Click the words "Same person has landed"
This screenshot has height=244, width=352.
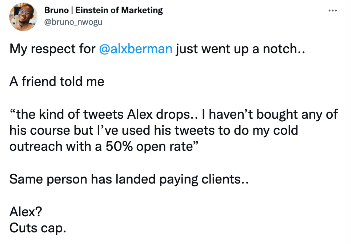(x=83, y=179)
